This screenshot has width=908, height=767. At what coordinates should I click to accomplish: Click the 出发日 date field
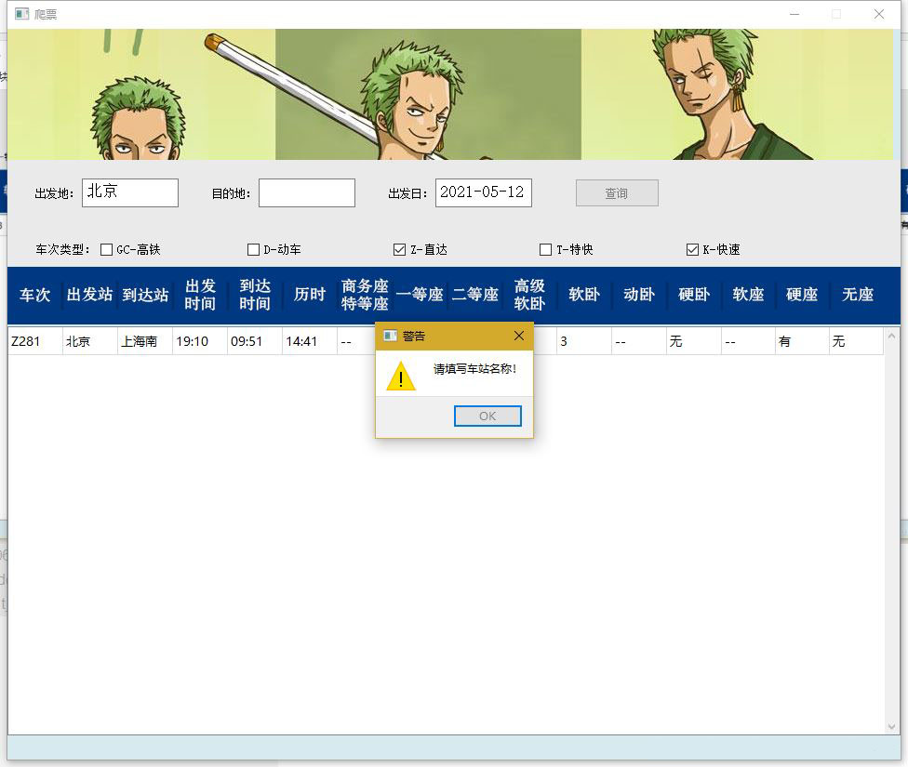click(483, 192)
